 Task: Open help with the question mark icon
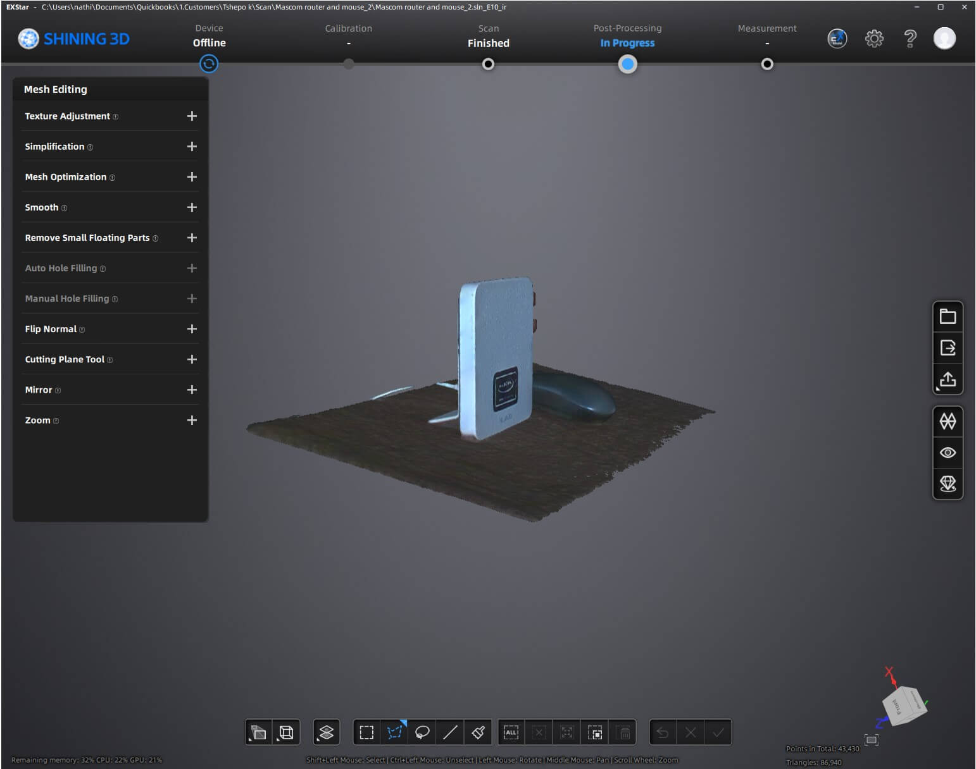click(910, 39)
